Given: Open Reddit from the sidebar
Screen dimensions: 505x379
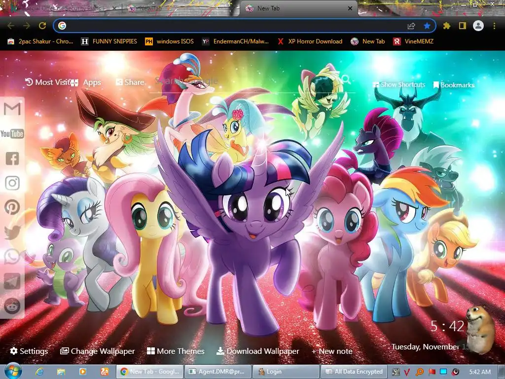Looking at the screenshot, I should click(12, 306).
